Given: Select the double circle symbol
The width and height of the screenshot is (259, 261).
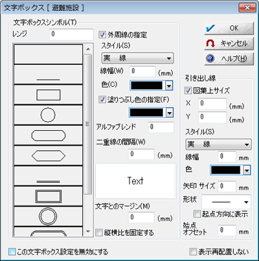Looking at the screenshot, I should (49, 216).
